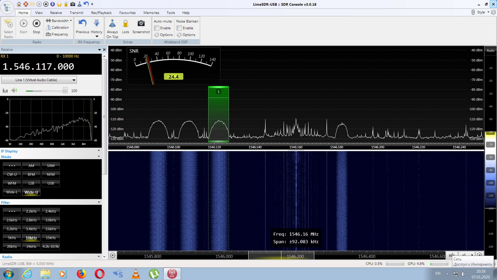Open the Style dropdown menu
497x280 pixels.
tap(483, 12)
